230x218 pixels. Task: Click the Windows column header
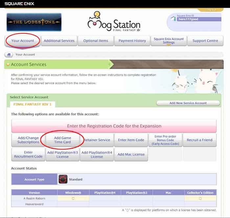coord(73,193)
